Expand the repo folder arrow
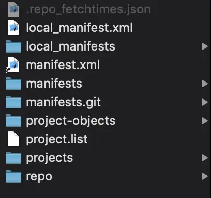Screen dimensions: 211x198 tap(205, 176)
